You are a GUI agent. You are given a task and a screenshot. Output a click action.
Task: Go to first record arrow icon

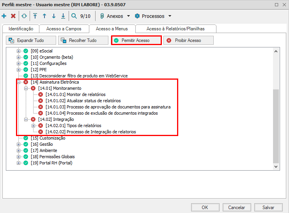(35, 16)
